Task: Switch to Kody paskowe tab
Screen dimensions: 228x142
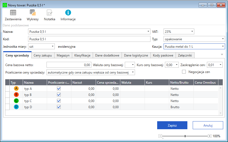Action: pos(163,55)
